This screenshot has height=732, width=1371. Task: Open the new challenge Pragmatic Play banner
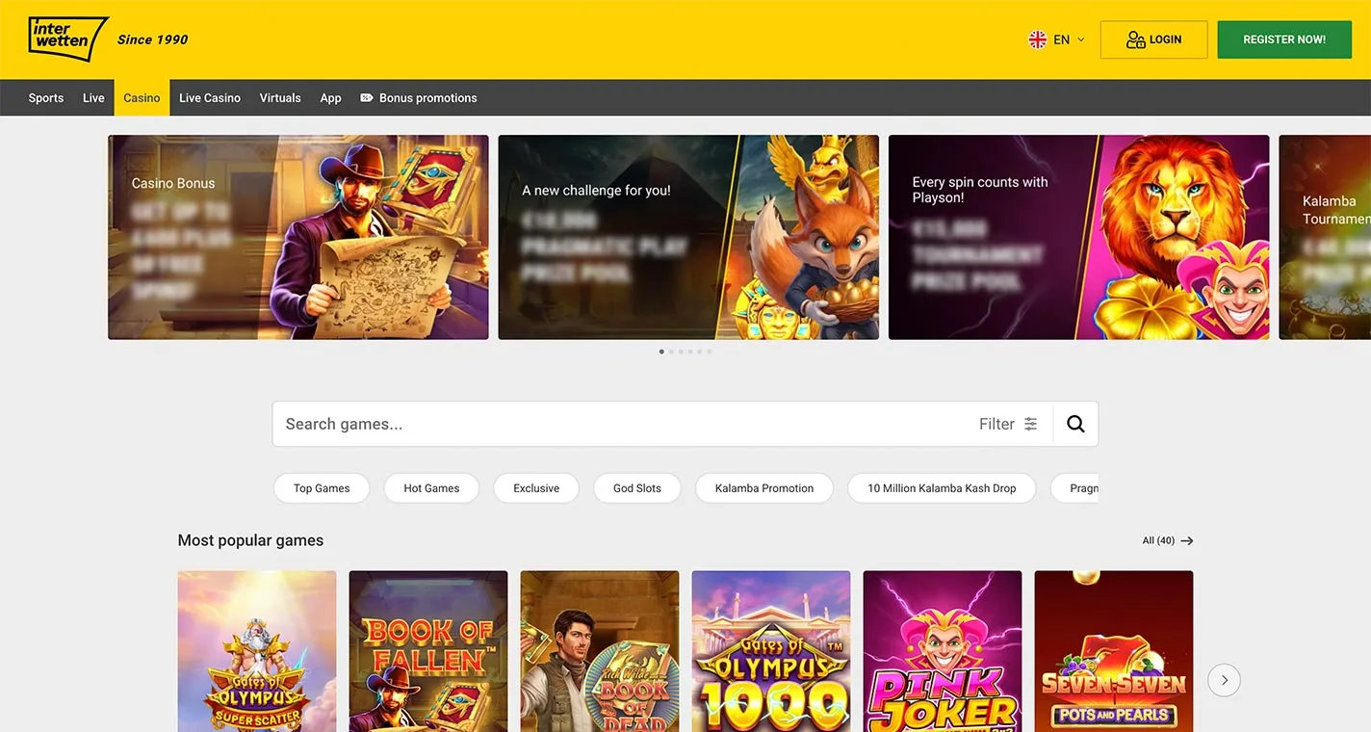pos(688,237)
